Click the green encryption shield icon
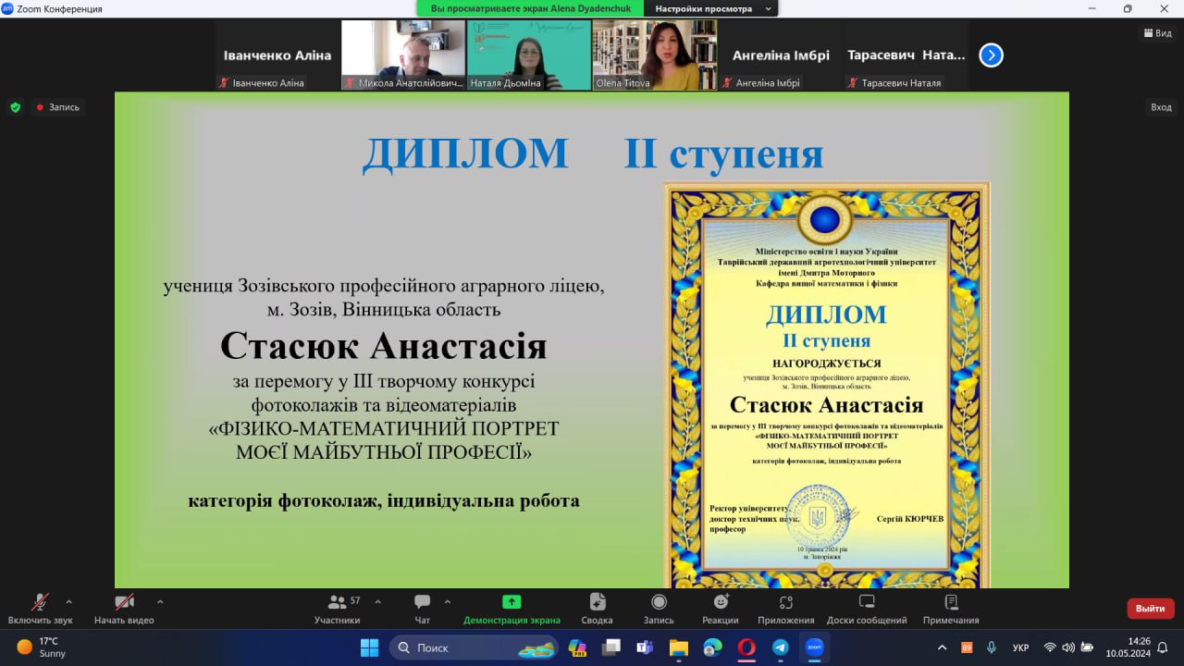 tap(15, 107)
